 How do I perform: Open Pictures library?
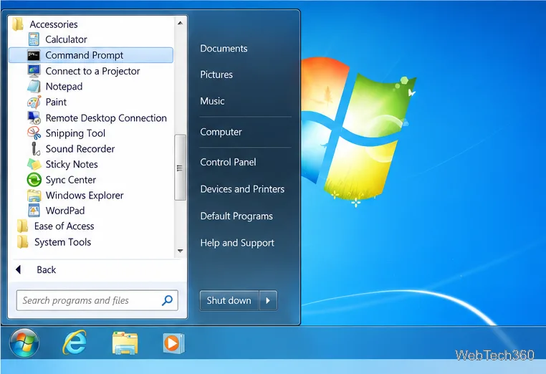(x=216, y=75)
